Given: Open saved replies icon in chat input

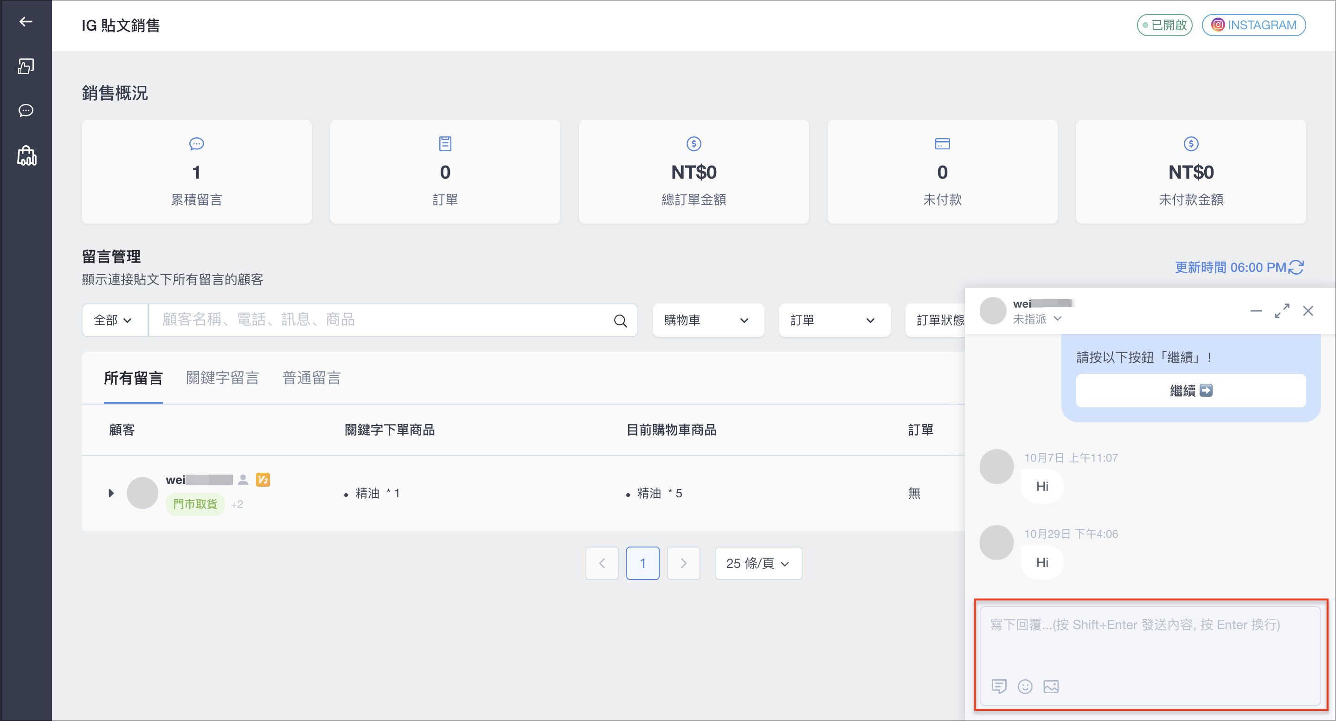Looking at the screenshot, I should point(999,686).
